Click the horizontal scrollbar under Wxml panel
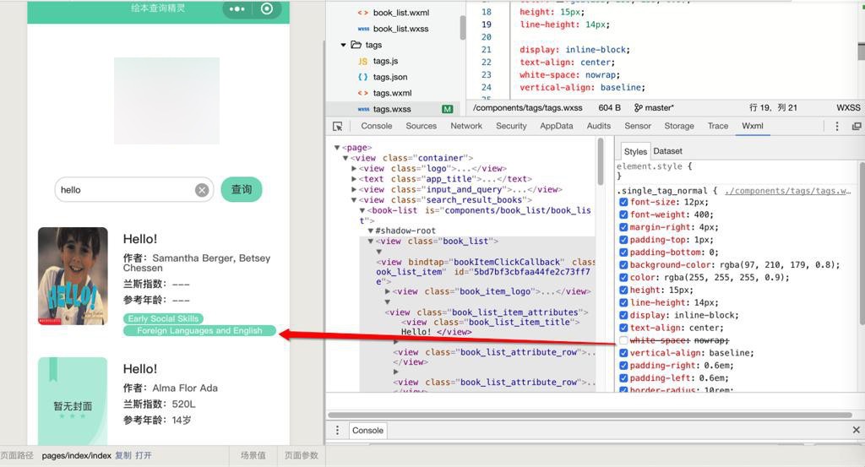The height and width of the screenshot is (467, 865). click(590, 415)
